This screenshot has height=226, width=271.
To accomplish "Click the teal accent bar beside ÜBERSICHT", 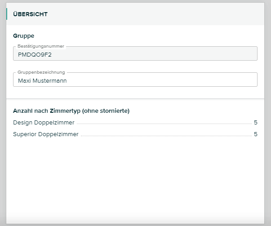I will click(x=7, y=14).
